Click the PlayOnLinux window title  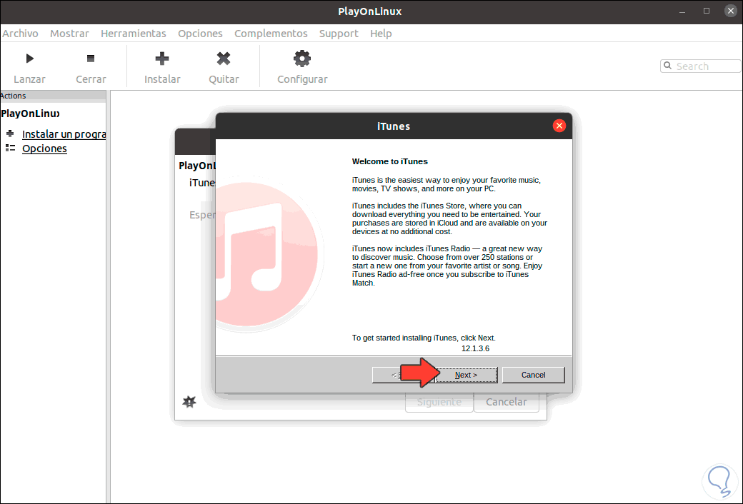tap(369, 11)
